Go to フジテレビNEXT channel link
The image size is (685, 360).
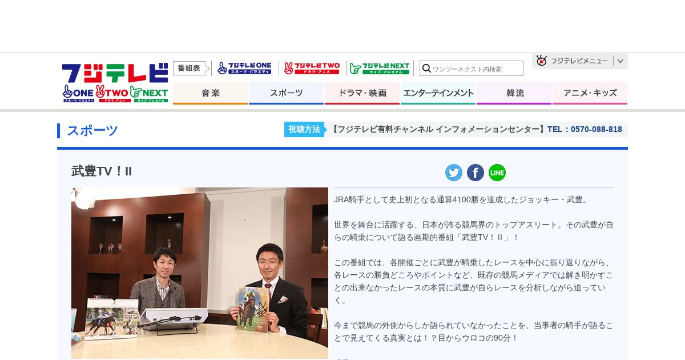point(380,69)
